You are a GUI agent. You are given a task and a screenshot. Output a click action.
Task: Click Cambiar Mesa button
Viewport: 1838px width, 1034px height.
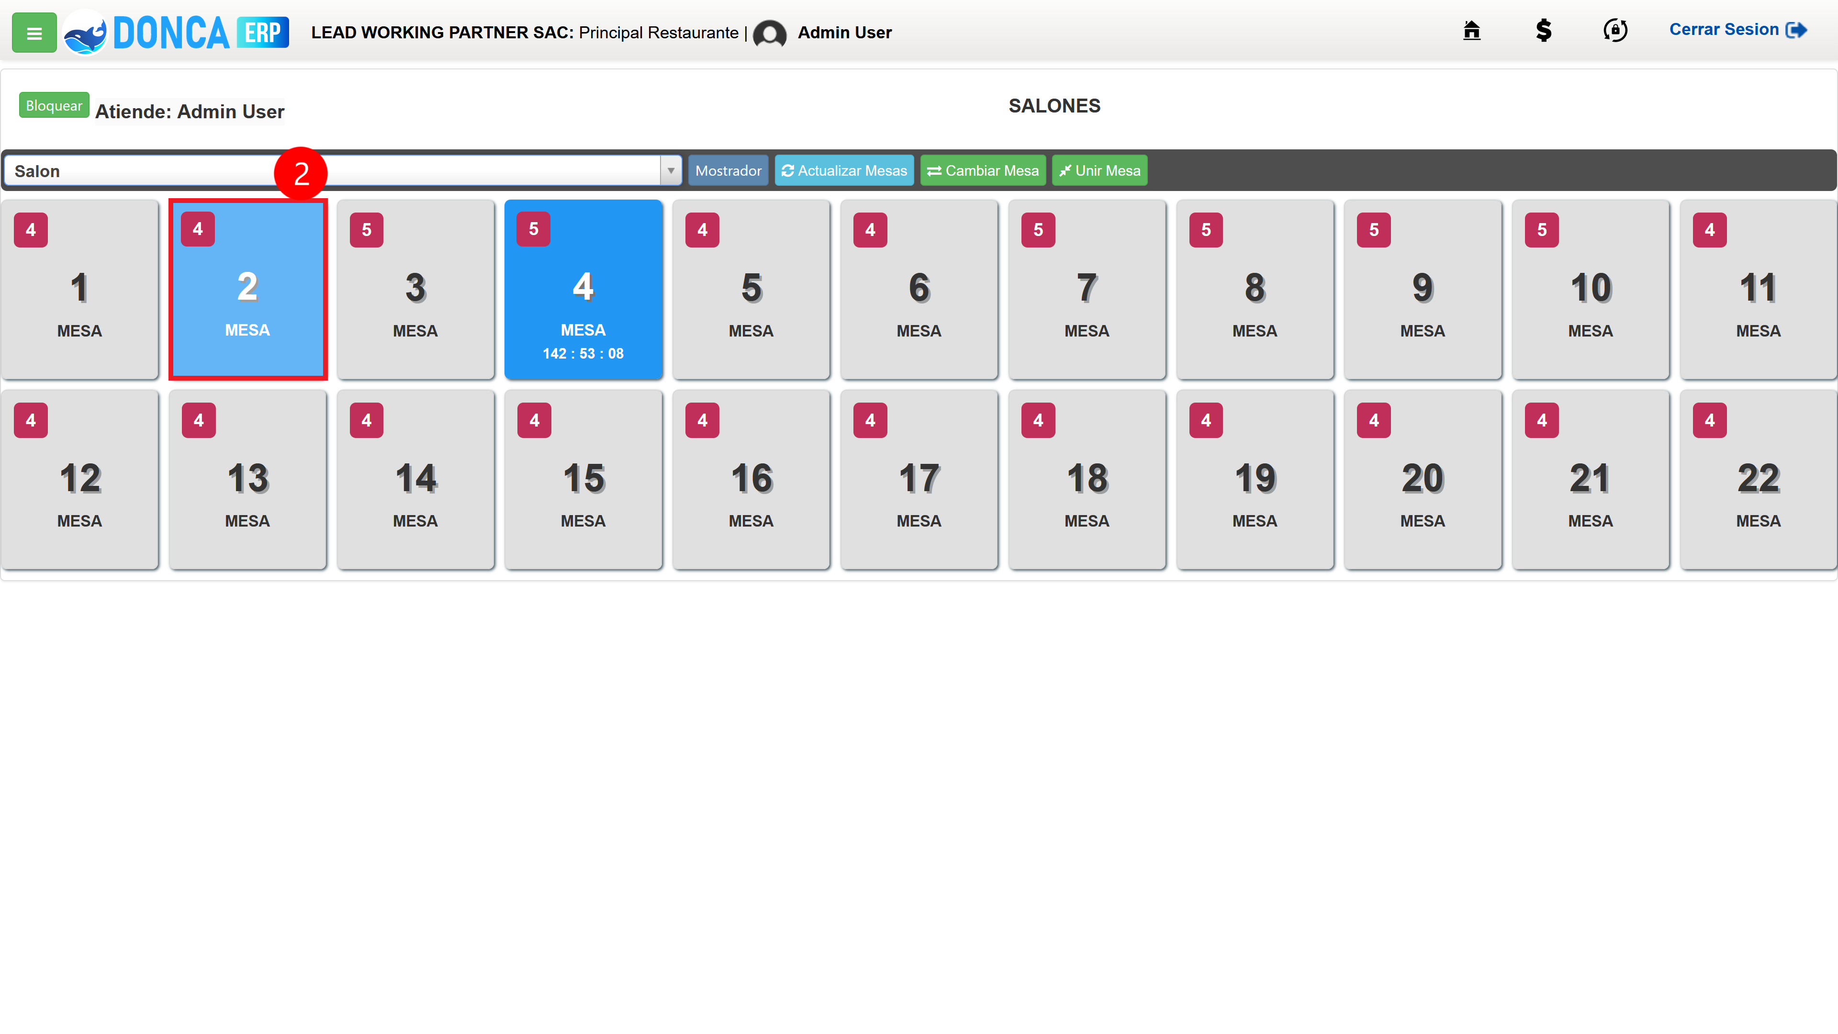tap(983, 170)
